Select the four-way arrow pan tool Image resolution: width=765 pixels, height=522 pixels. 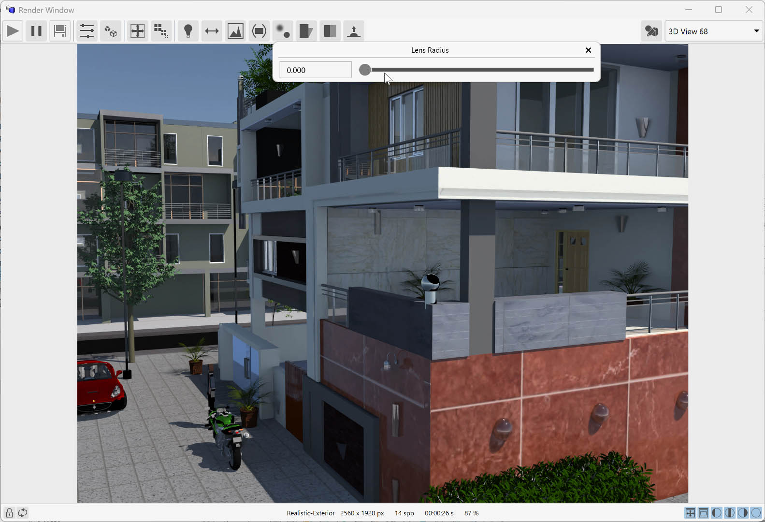138,31
